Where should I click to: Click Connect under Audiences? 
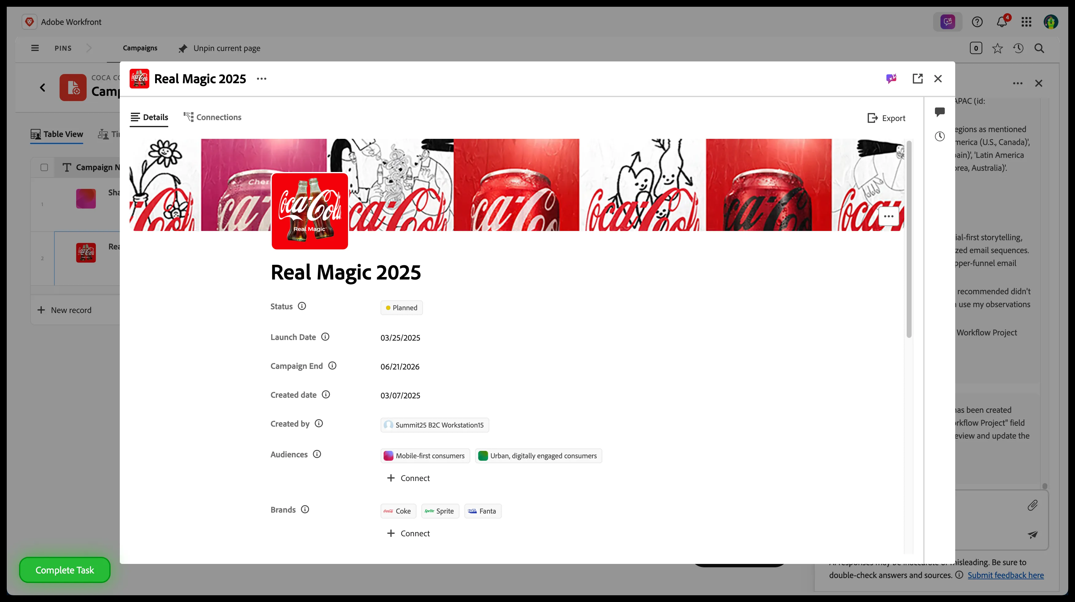(408, 478)
